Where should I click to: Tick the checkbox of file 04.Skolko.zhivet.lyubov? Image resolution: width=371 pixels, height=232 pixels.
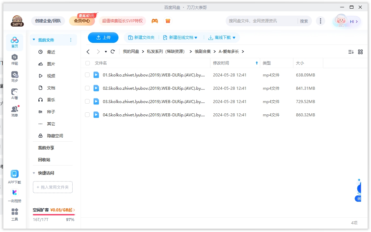(x=87, y=115)
